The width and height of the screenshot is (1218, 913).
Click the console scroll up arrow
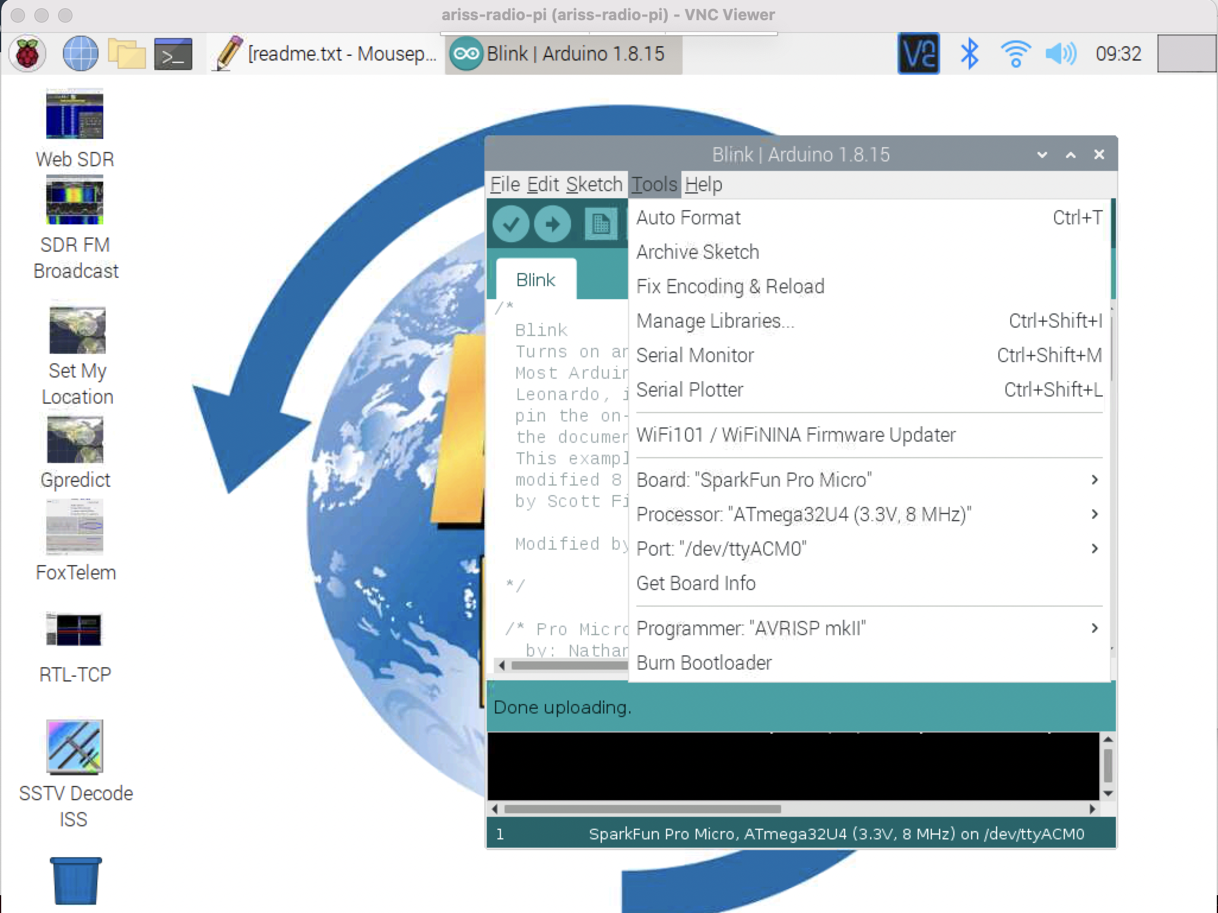coord(1108,740)
